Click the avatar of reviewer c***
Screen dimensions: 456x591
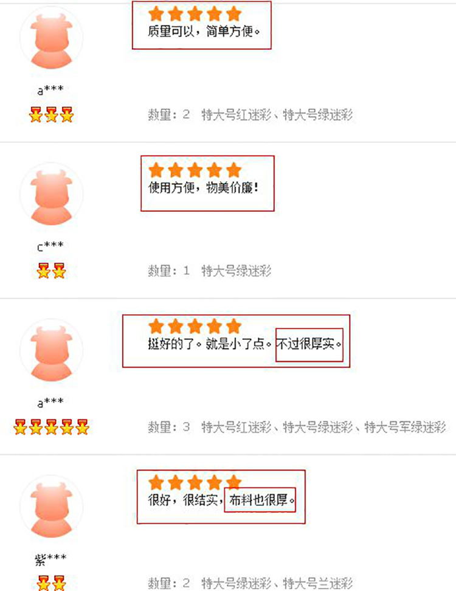pos(51,195)
